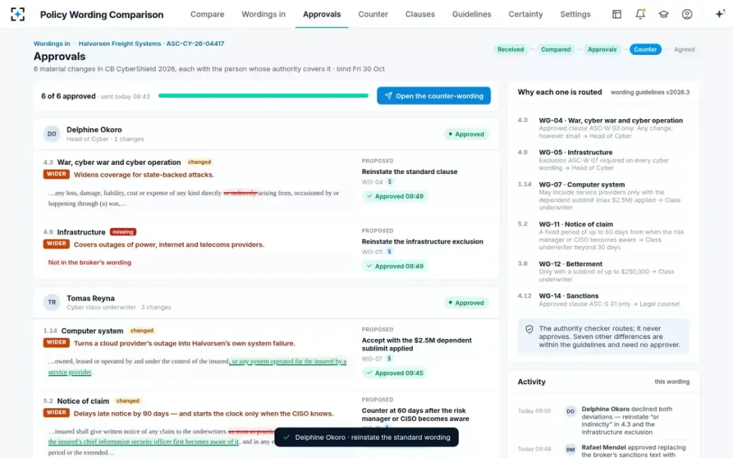The width and height of the screenshot is (733, 458).
Task: Open the layout panel icon in header
Action: (x=617, y=14)
